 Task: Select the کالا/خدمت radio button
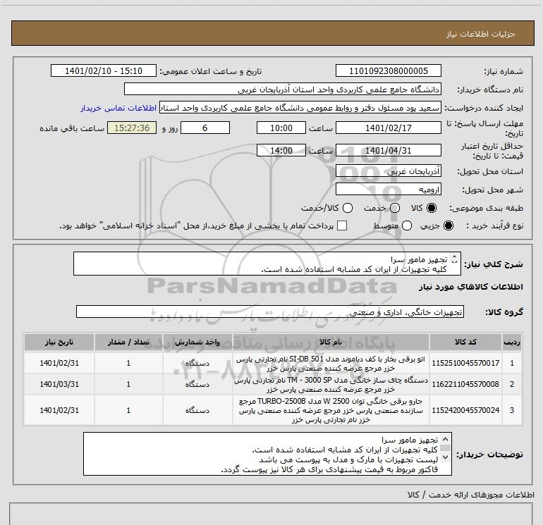(348, 208)
